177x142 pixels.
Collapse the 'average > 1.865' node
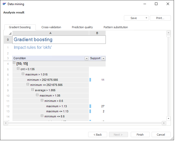coord(33,90)
